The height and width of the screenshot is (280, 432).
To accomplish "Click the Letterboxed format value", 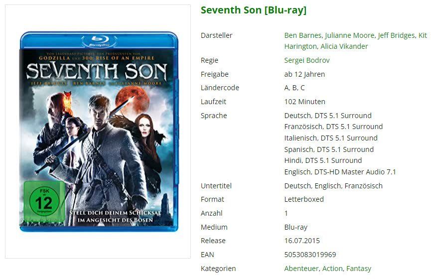I will tap(304, 199).
